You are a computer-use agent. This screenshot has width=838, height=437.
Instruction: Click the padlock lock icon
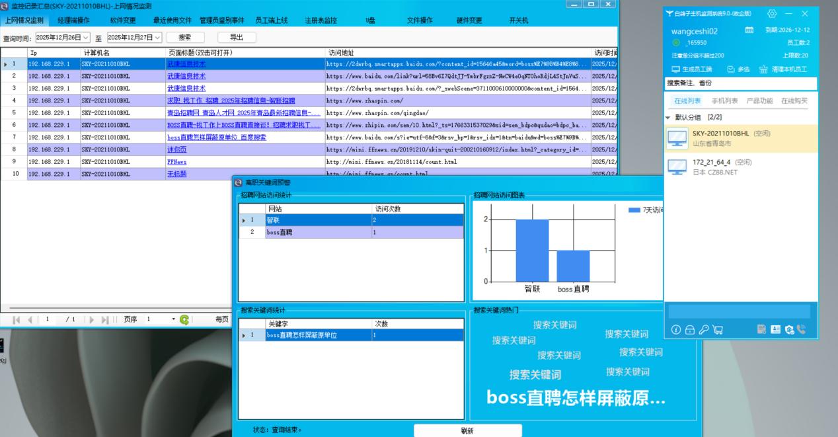[690, 329]
